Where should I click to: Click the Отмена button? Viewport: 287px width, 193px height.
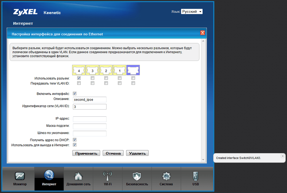click(x=113, y=153)
